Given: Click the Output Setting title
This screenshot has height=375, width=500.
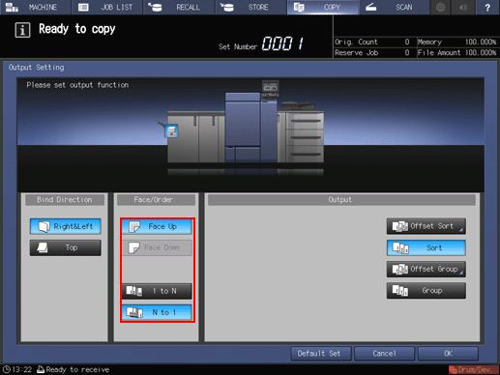Looking at the screenshot, I should coord(37,68).
